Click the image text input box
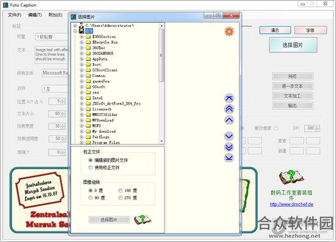Screen dimensions: 336x242 tap(51, 54)
